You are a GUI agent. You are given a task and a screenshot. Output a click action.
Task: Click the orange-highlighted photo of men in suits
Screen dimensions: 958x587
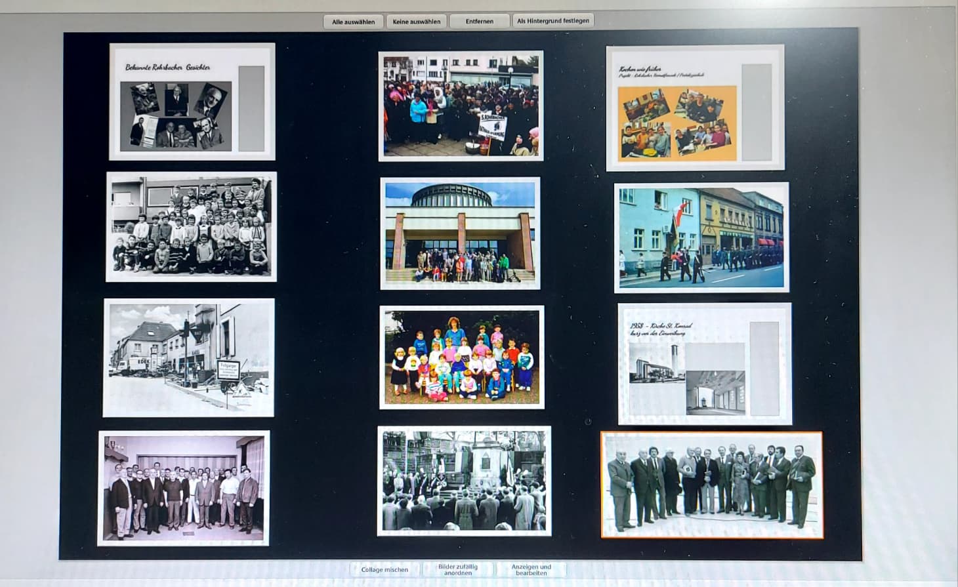tap(711, 485)
